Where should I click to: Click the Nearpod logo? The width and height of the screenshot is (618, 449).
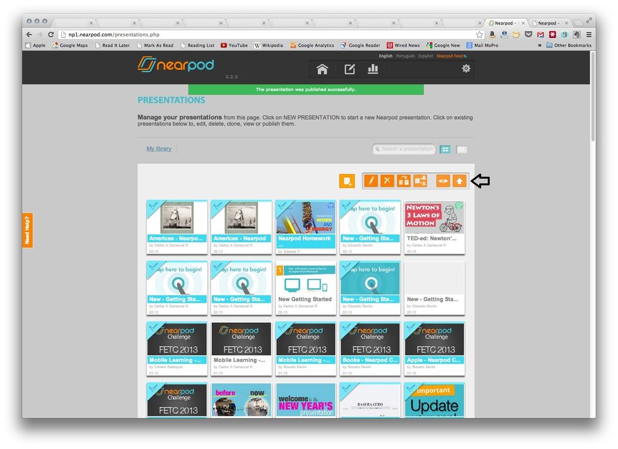click(x=176, y=65)
